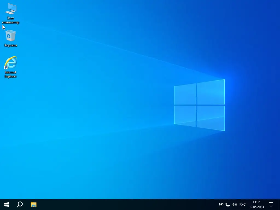
Task: Select the Этот компьютер desktop icon
Action: 10,11
